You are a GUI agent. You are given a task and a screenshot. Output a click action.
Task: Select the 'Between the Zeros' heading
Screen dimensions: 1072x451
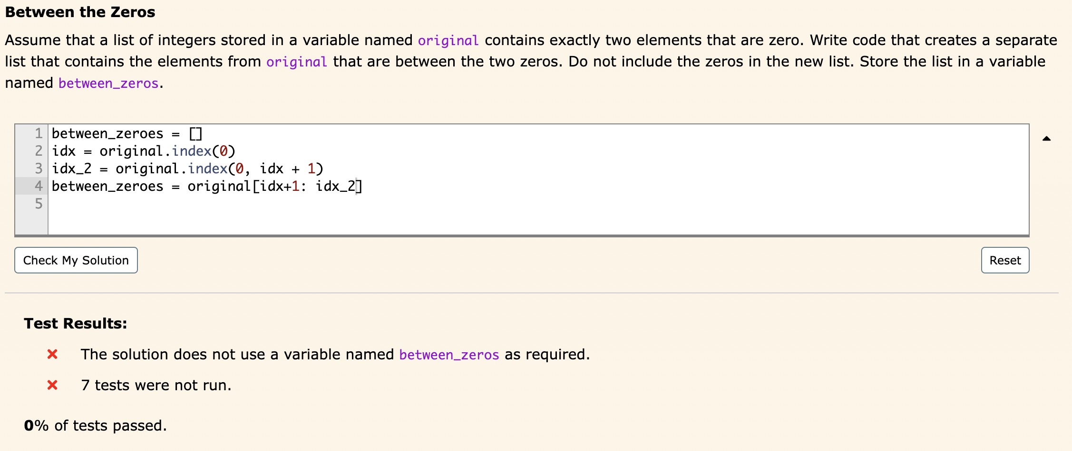pos(79,12)
